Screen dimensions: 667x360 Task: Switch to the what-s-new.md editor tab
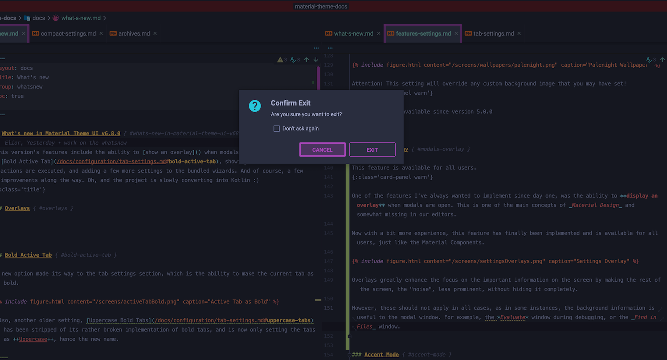point(354,33)
